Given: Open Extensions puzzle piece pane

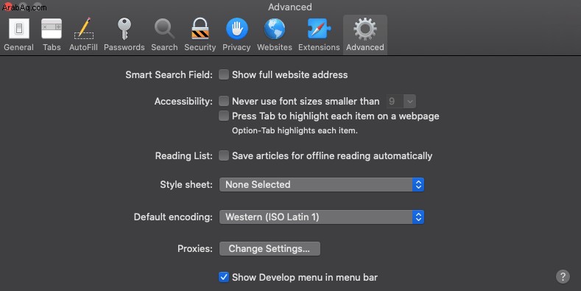Looking at the screenshot, I should (x=319, y=35).
